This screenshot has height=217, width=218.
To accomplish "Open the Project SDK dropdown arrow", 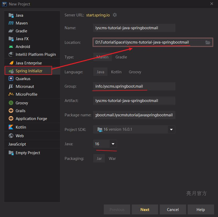I will [x=171, y=129].
